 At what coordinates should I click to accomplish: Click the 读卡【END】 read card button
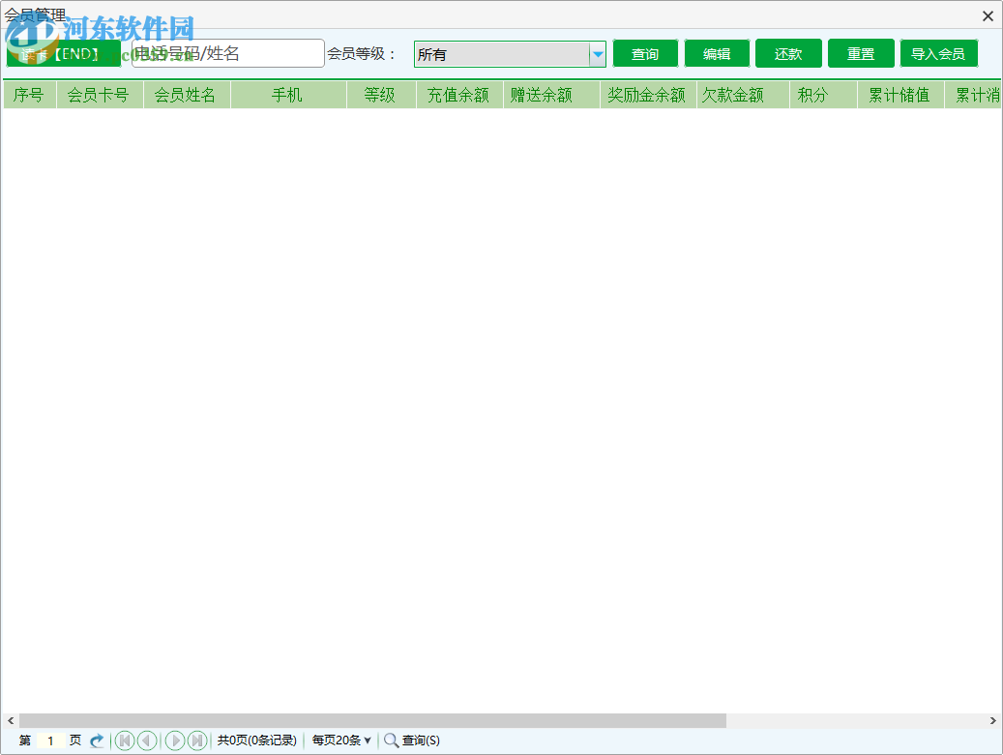click(x=63, y=54)
